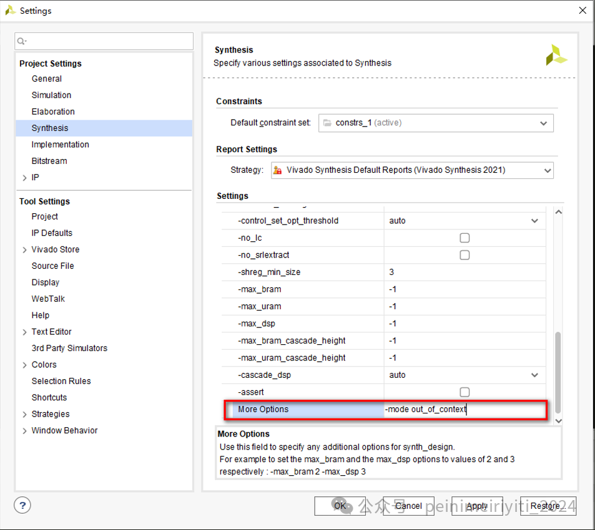Select Shortcuts settings

(49, 398)
